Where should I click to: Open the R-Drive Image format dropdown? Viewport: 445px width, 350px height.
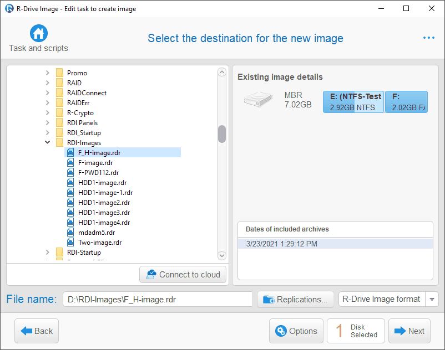[x=432, y=299]
